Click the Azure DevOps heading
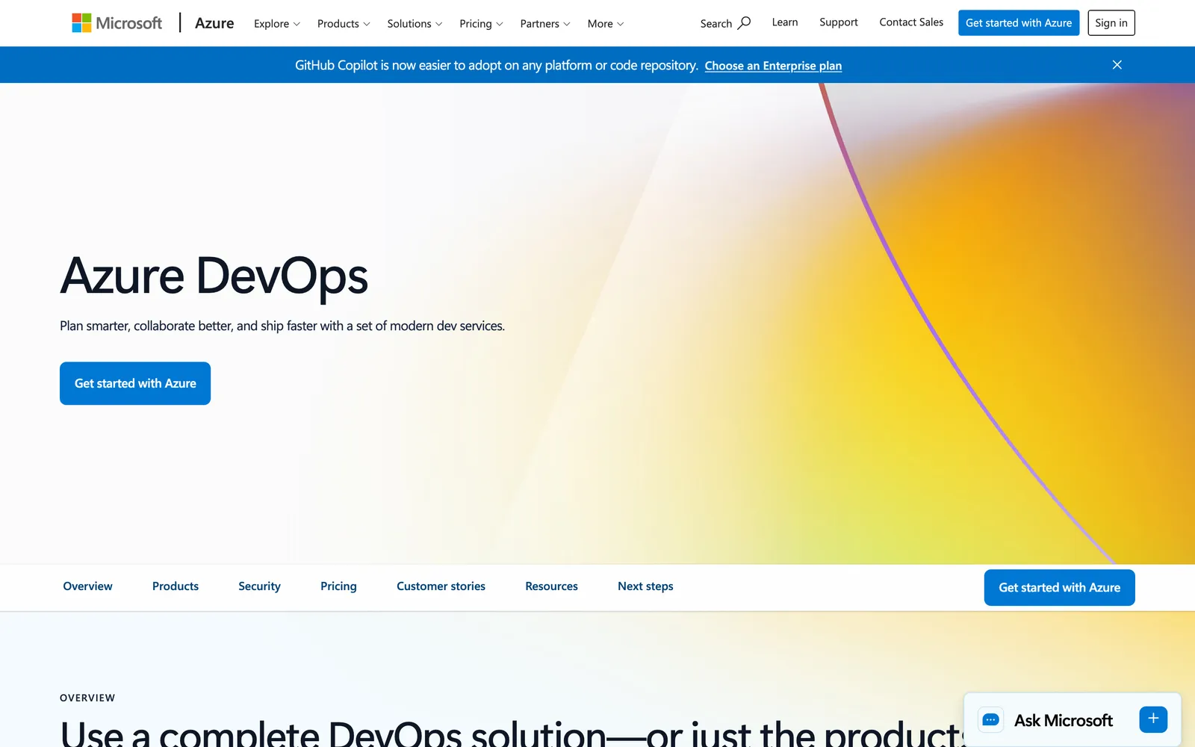Viewport: 1195px width, 747px height. pyautogui.click(x=214, y=276)
